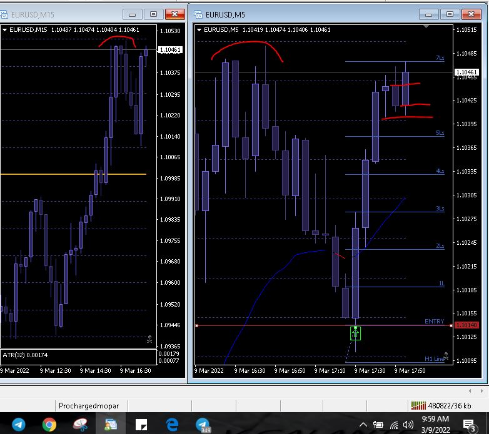Click the connection status bars icon

click(x=418, y=405)
